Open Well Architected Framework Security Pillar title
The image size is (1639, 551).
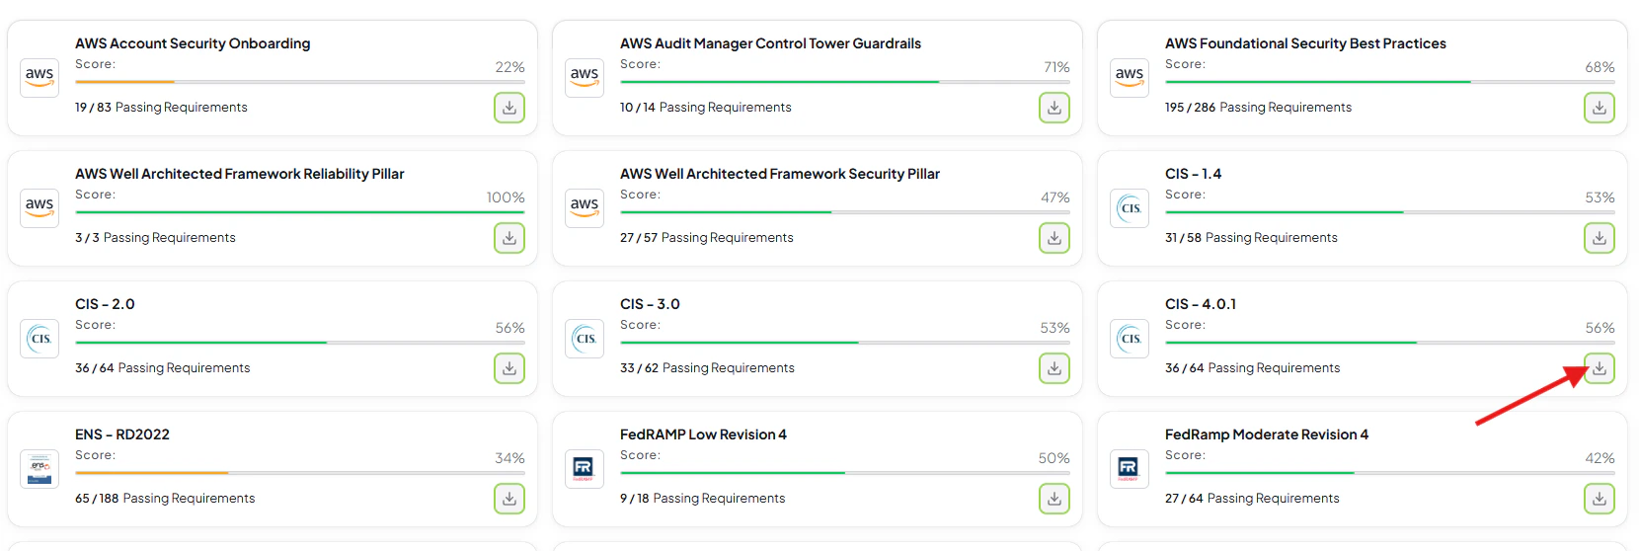click(780, 174)
